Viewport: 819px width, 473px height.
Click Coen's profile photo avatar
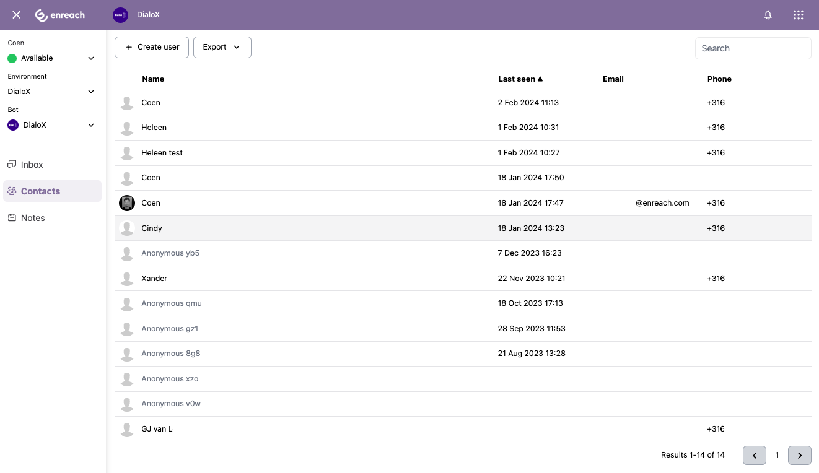[x=127, y=203]
